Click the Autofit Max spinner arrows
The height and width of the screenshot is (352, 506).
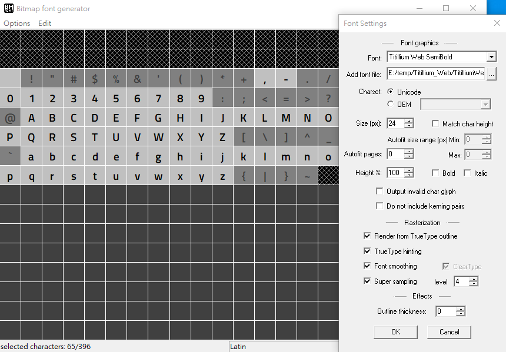point(487,155)
